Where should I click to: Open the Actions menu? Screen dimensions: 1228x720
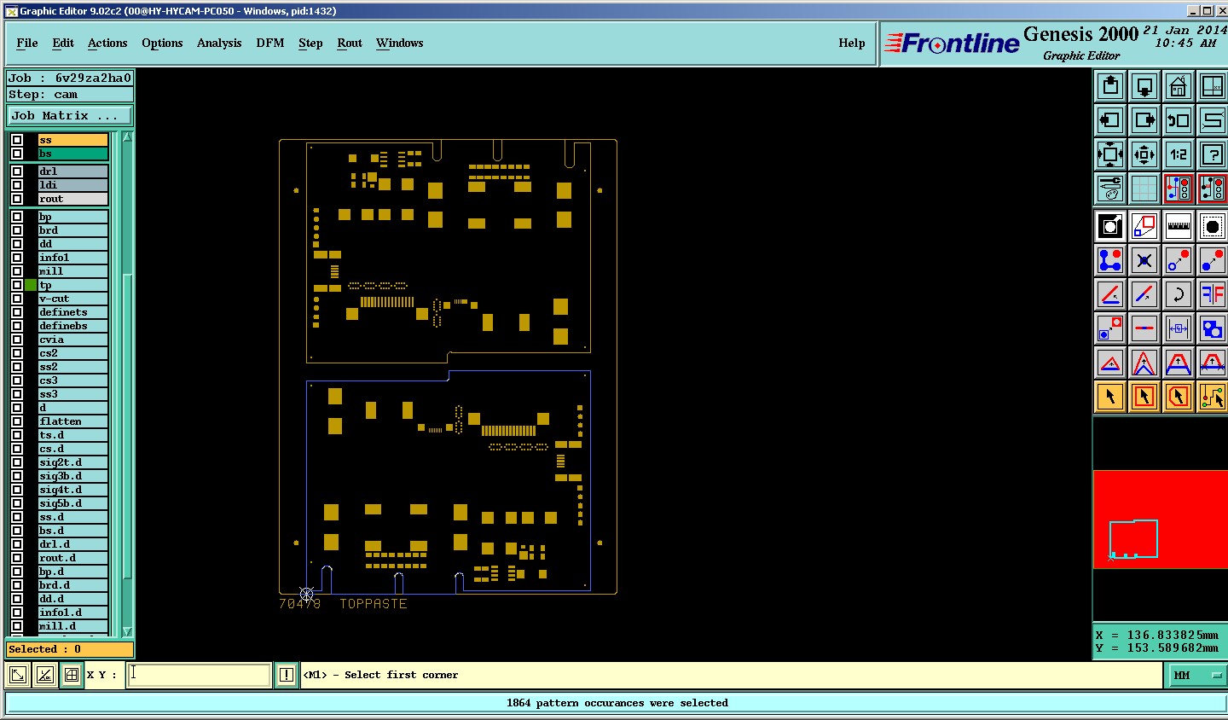(x=107, y=43)
